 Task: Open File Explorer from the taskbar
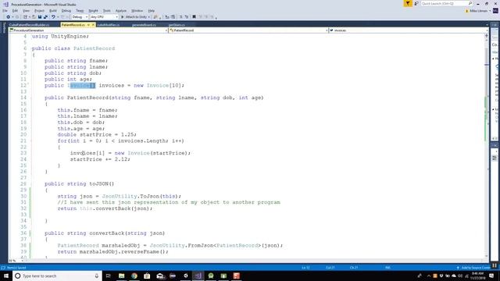(122, 276)
